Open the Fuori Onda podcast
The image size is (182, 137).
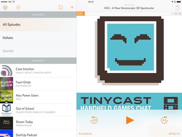coord(38,84)
